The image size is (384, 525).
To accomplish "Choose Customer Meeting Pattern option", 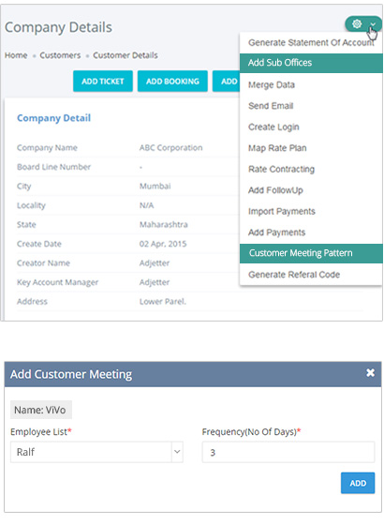I will tap(311, 253).
